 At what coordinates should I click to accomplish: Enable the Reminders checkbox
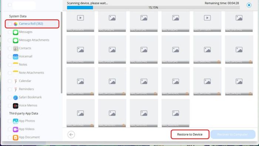(10, 89)
